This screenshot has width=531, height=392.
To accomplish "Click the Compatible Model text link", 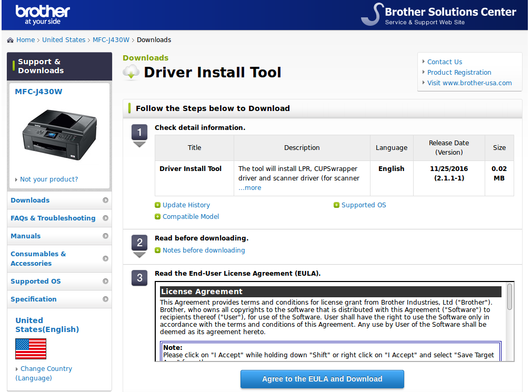I will coord(191,217).
